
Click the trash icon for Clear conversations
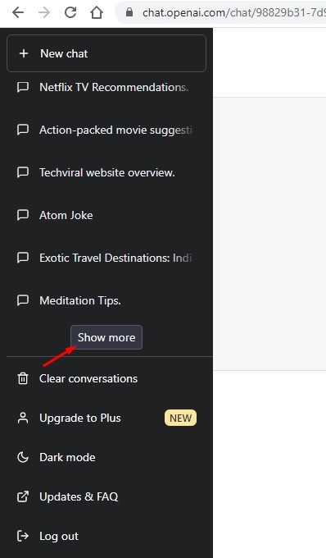[x=23, y=378]
